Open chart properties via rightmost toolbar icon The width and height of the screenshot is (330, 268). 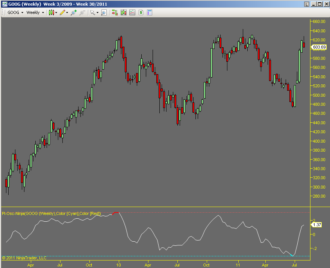pyautogui.click(x=149, y=12)
